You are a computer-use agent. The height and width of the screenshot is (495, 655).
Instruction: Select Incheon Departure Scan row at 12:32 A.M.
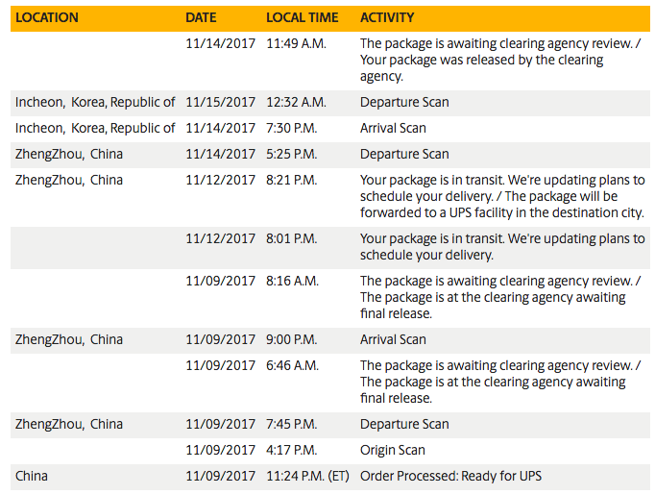pyautogui.click(x=330, y=103)
